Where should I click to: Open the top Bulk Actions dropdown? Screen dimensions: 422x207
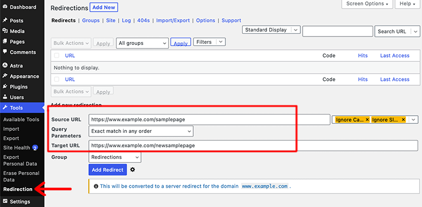tap(71, 43)
